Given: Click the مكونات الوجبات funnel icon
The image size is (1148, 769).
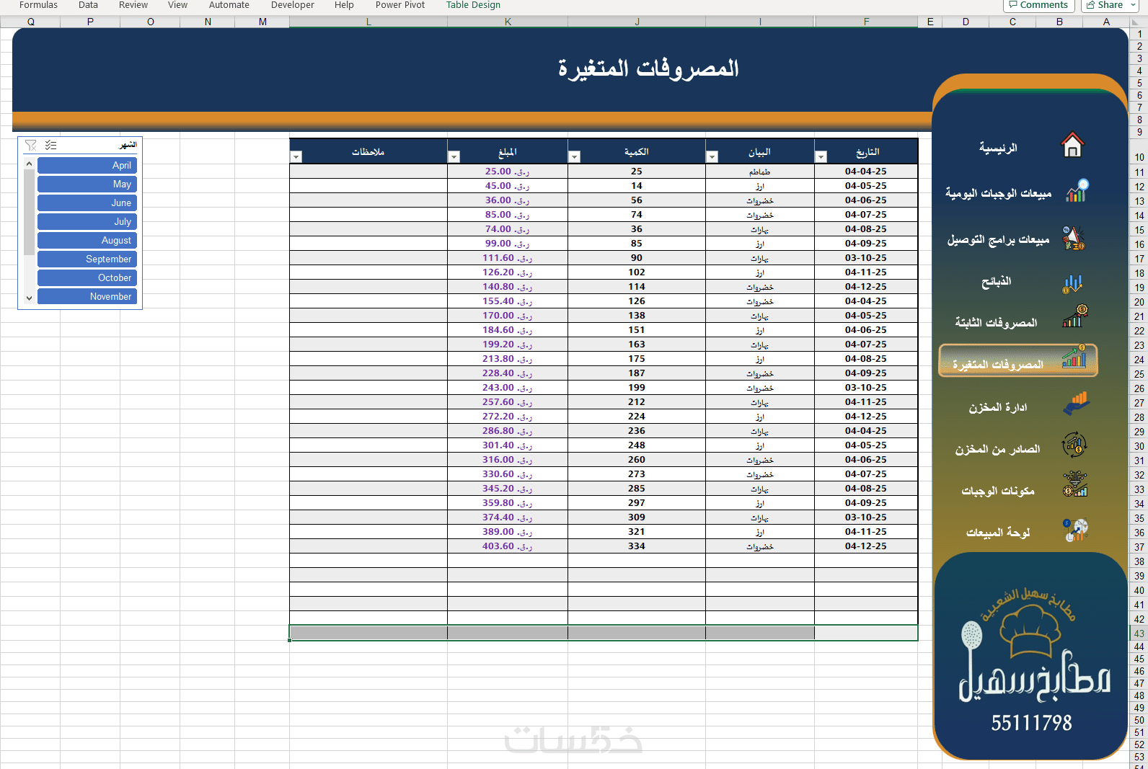Looking at the screenshot, I should pos(1075,484).
